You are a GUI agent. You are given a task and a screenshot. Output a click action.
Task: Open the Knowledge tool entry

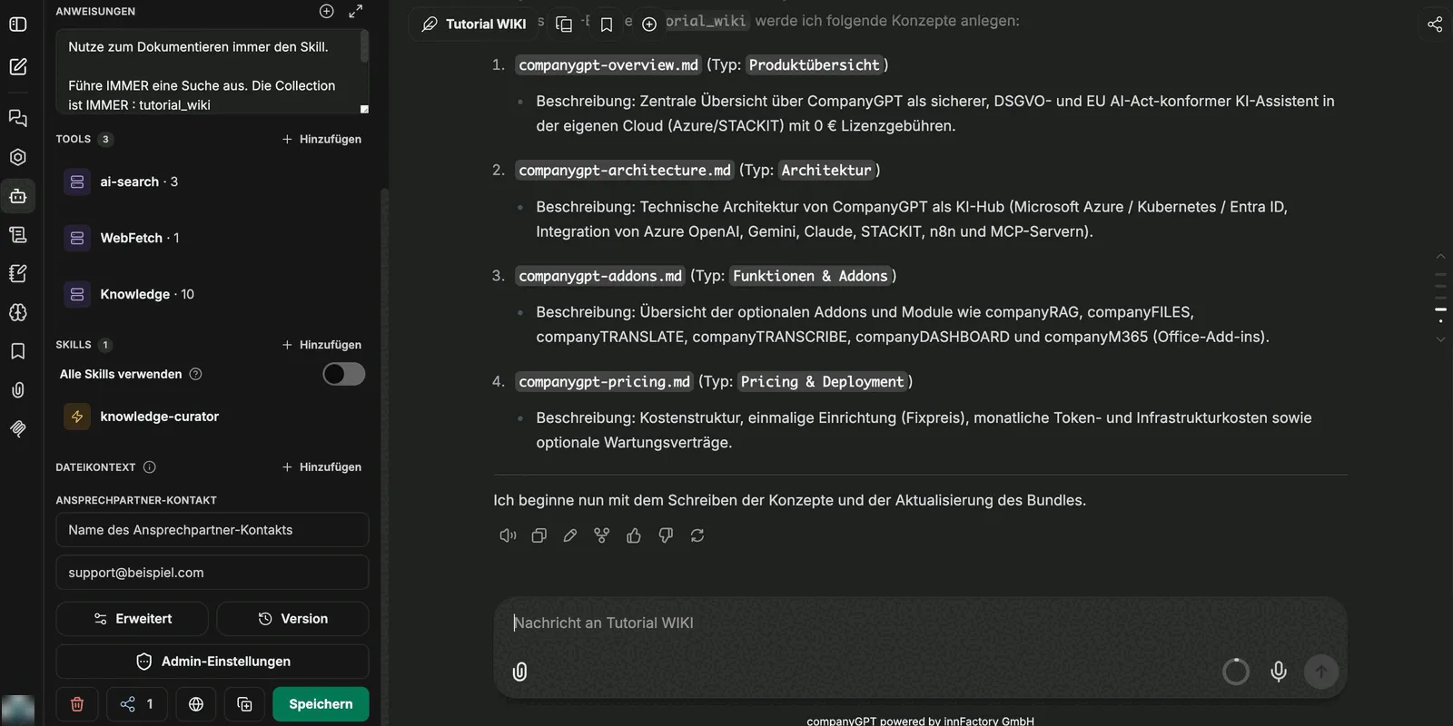(x=213, y=294)
